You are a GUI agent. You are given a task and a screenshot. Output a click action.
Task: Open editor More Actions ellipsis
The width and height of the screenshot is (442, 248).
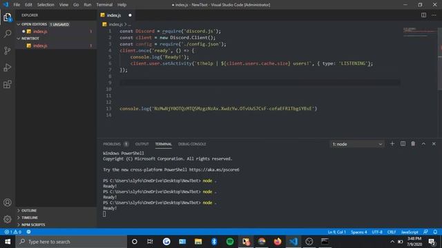[x=434, y=15]
